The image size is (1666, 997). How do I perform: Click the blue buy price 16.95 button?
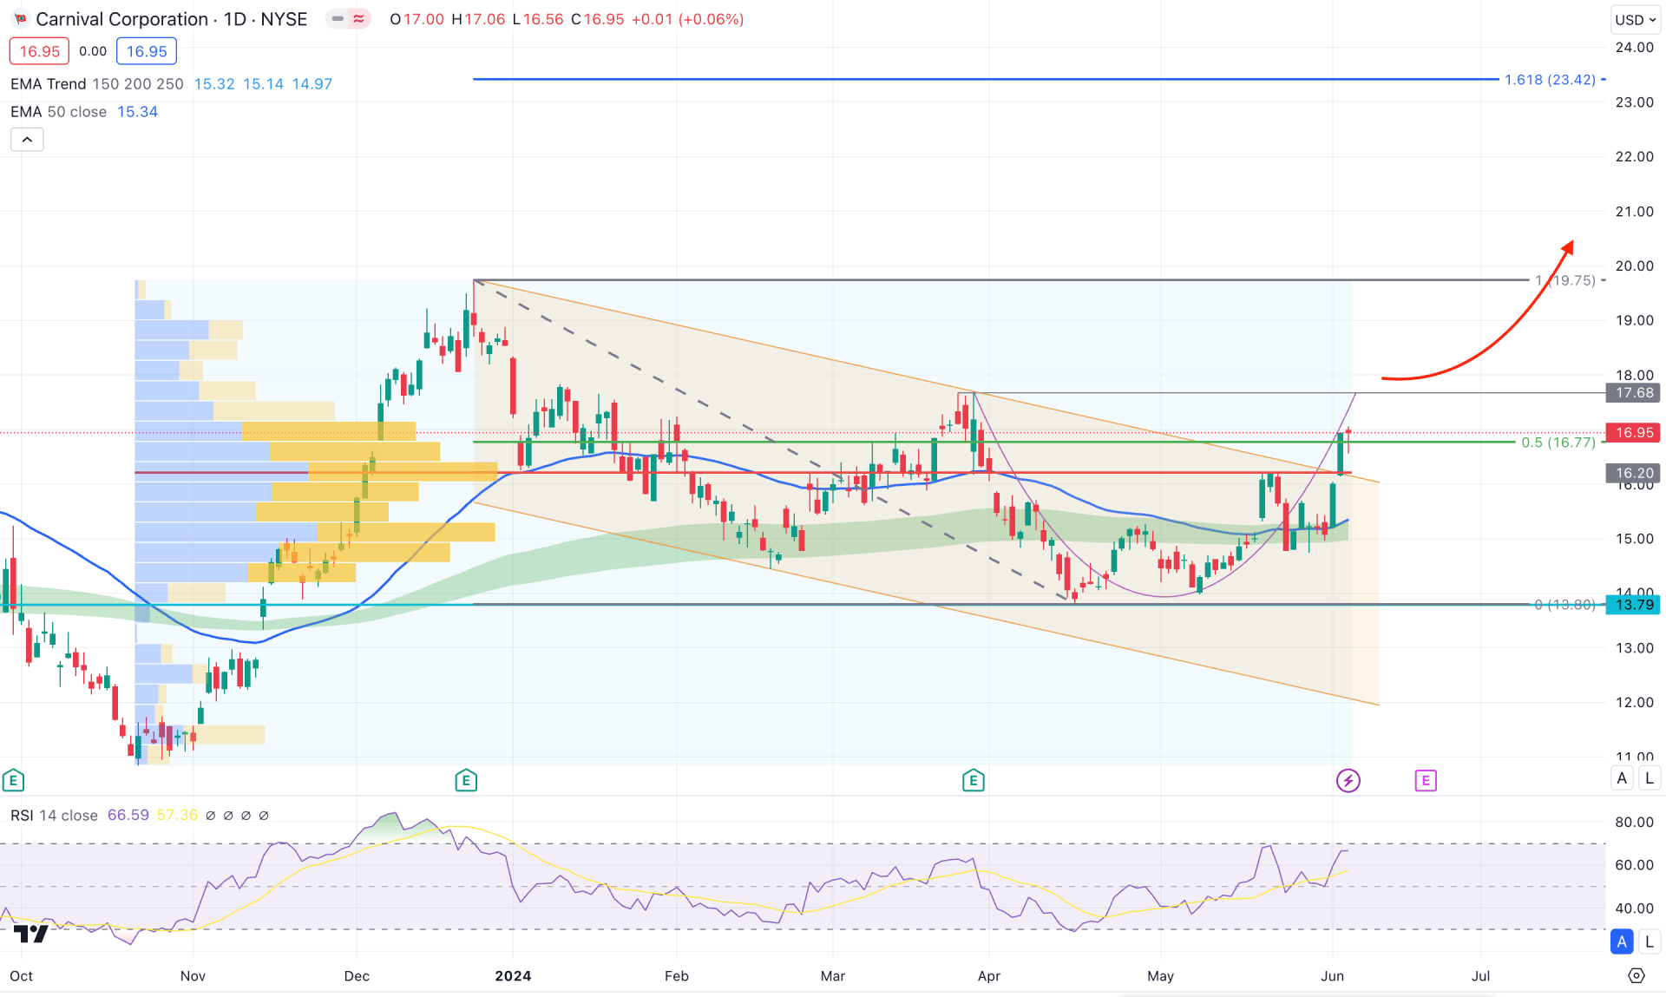click(x=147, y=51)
